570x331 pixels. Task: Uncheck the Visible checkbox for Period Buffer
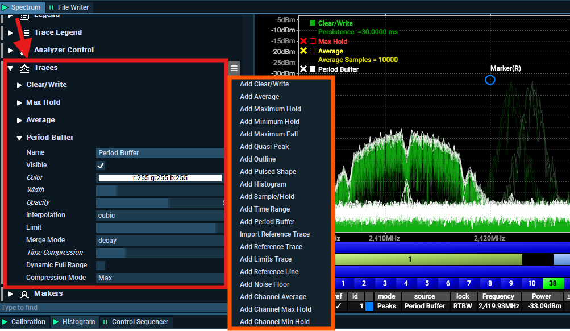[101, 165]
